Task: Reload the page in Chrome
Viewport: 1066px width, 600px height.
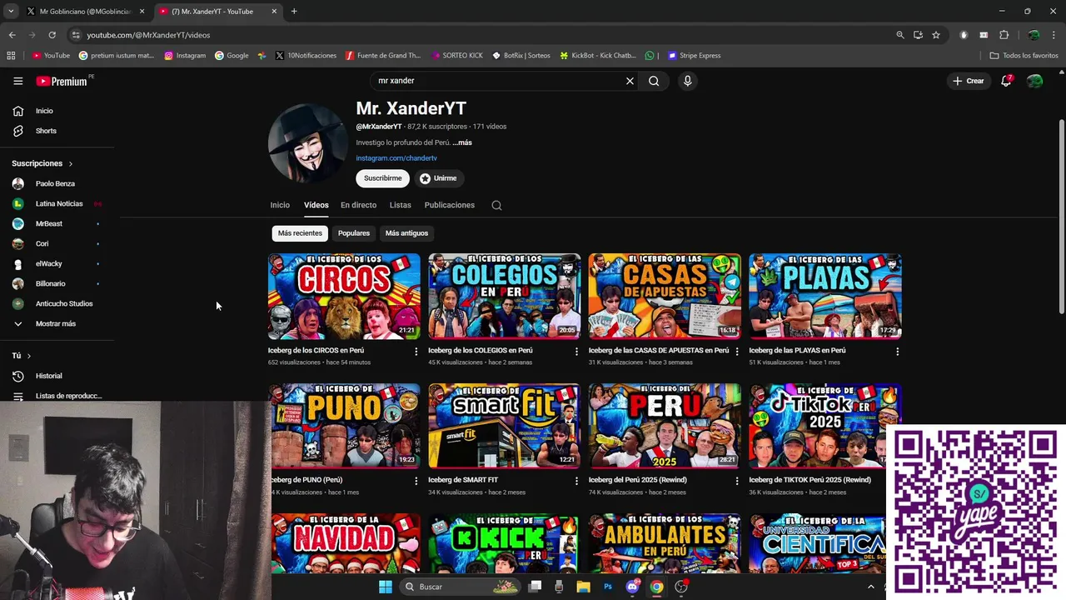Action: coord(52,35)
